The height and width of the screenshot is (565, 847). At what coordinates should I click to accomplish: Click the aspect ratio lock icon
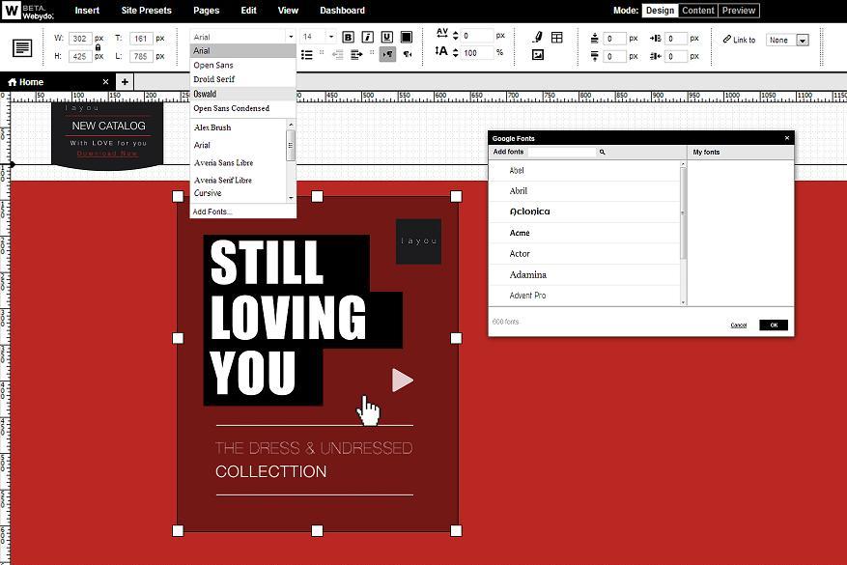click(x=98, y=46)
